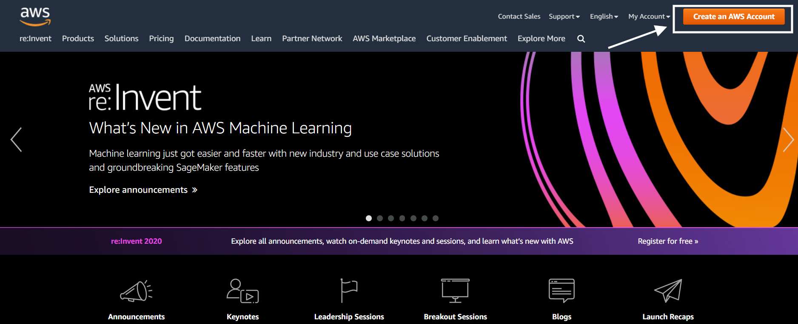Click the AWS logo
The width and height of the screenshot is (798, 324).
click(x=35, y=17)
